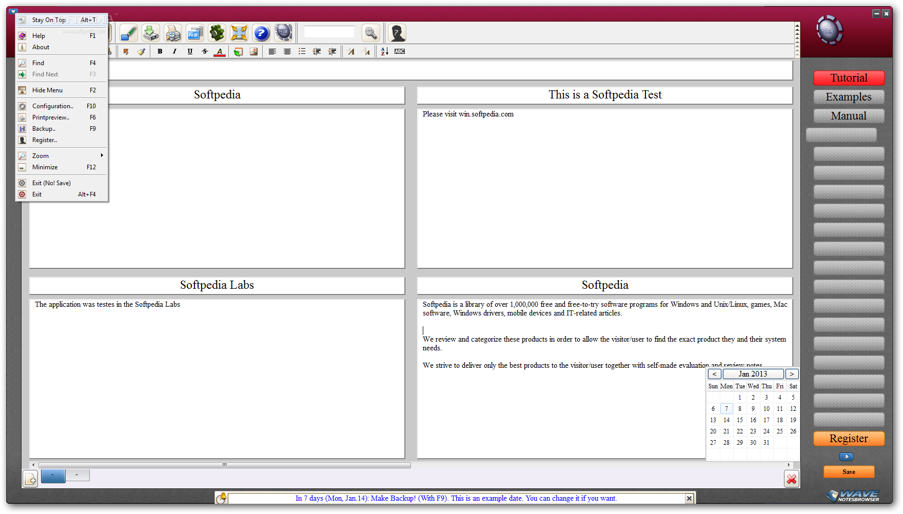Click the NB windows toolbar icon
This screenshot has height=514, width=903.
(x=194, y=33)
